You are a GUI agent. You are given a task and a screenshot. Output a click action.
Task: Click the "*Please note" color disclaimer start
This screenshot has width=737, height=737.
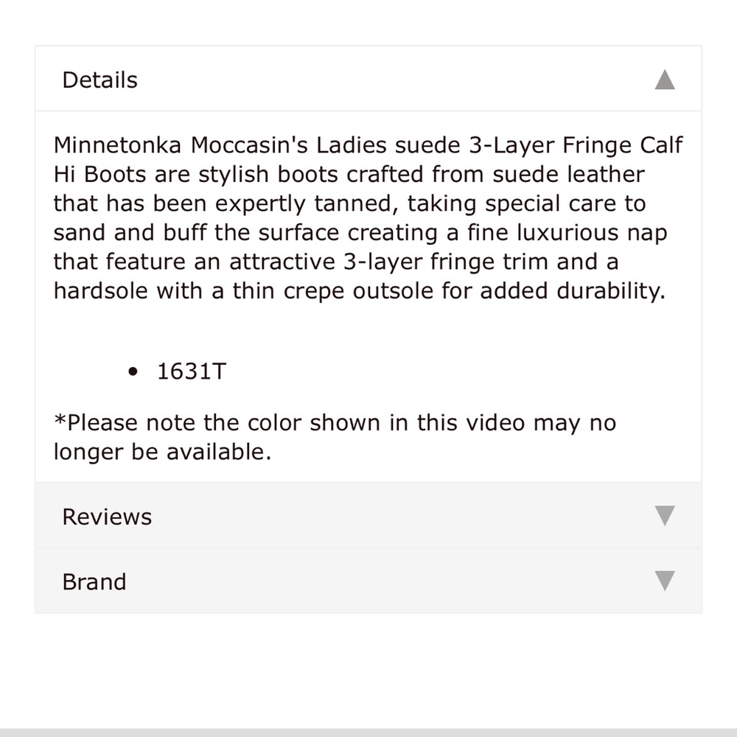(x=98, y=424)
